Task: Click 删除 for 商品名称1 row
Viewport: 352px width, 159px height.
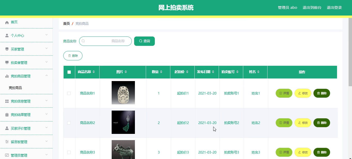Action: tap(322, 93)
